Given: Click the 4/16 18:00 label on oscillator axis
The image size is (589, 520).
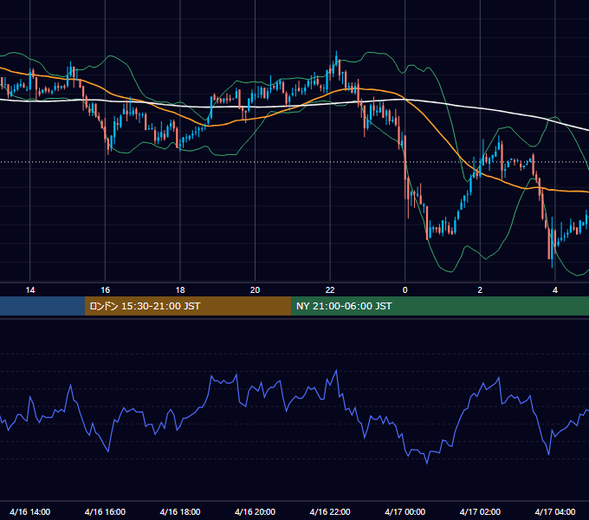Looking at the screenshot, I should [x=180, y=511].
